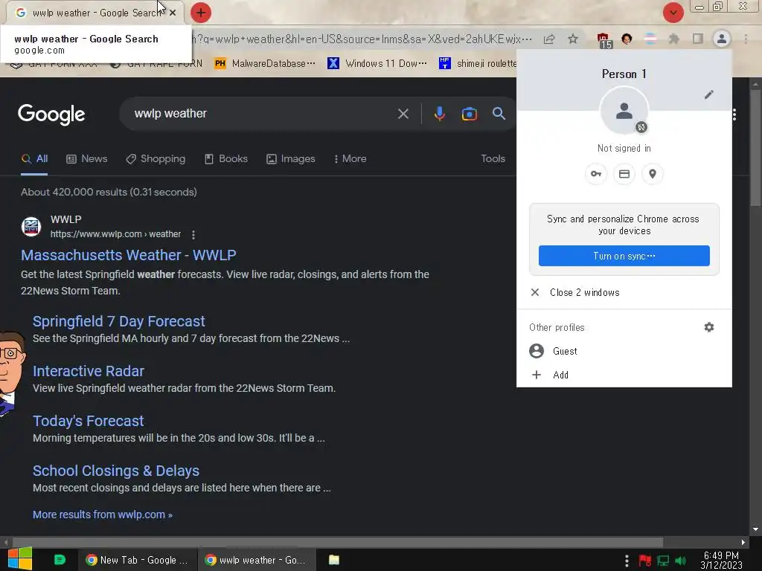The image size is (762, 571).
Task: Open the tab search red dropdown arrow
Action: tap(673, 13)
